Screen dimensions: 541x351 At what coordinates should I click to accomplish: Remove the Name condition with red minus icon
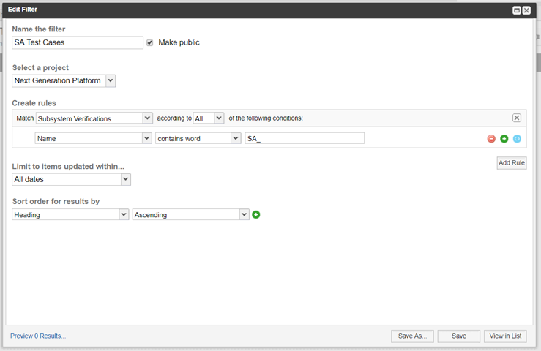click(491, 139)
